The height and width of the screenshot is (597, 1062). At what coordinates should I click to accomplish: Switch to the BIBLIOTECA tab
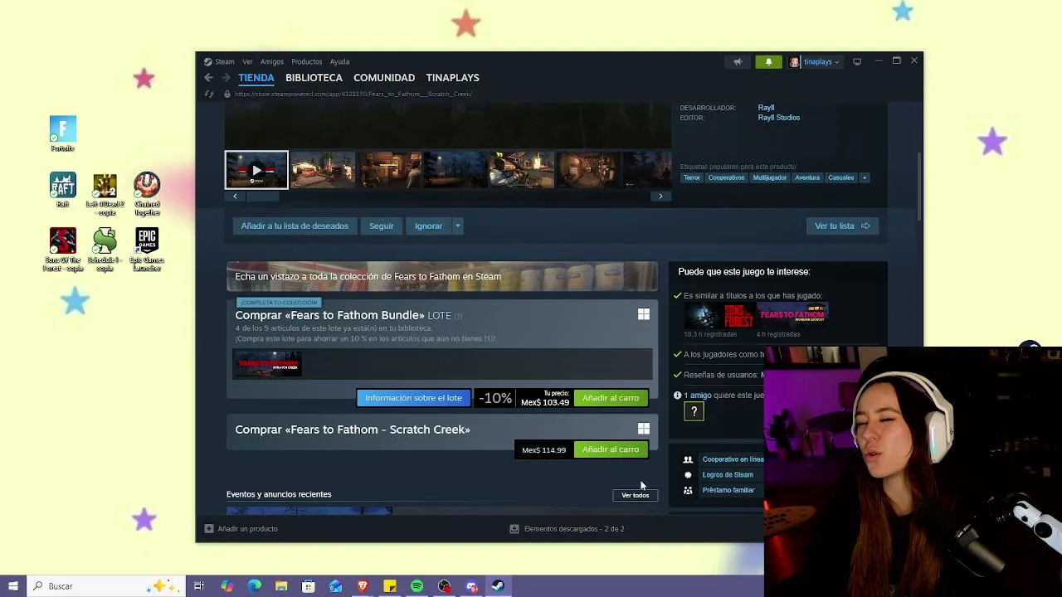point(314,78)
